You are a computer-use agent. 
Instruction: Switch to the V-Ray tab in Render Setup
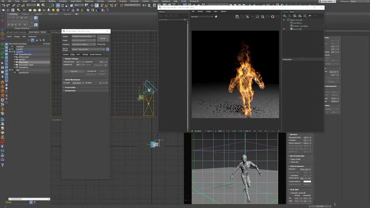[72, 54]
